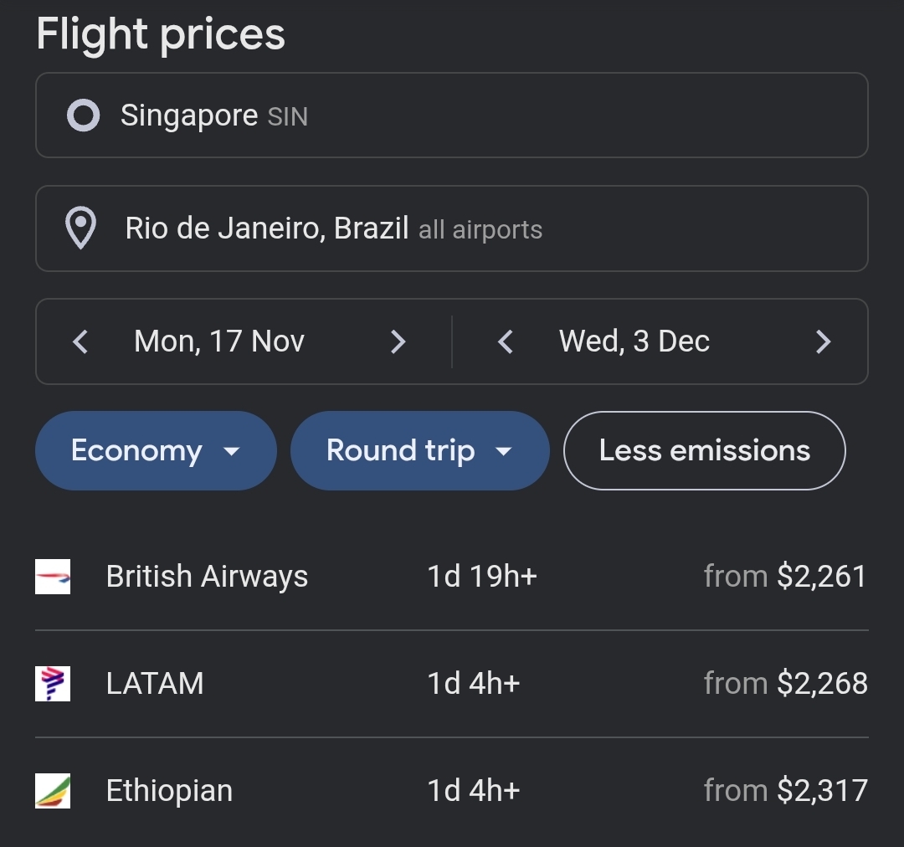
Task: Advance departure date with next arrow
Action: point(398,341)
